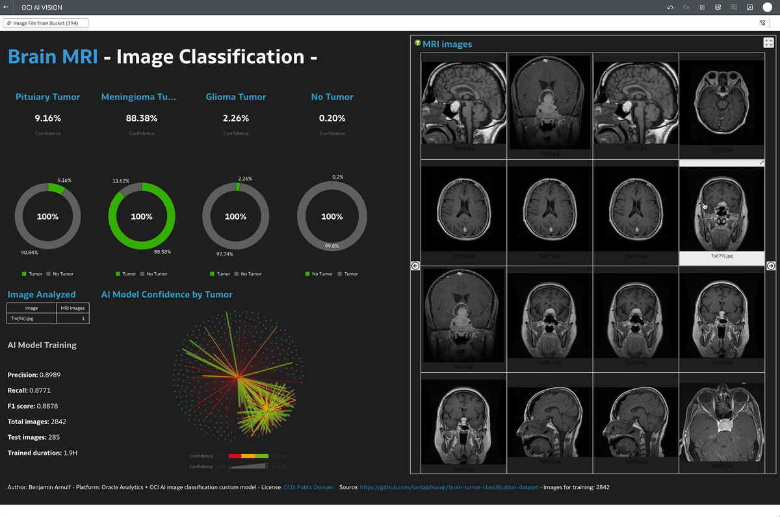
Task: Click the Undo icon in the toolbar
Action: coord(670,7)
